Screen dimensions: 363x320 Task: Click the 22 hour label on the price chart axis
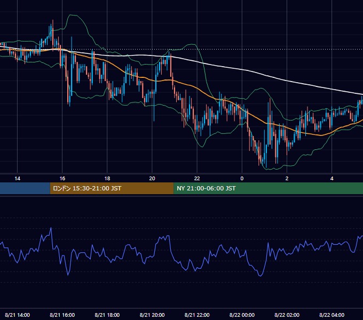[197, 179]
